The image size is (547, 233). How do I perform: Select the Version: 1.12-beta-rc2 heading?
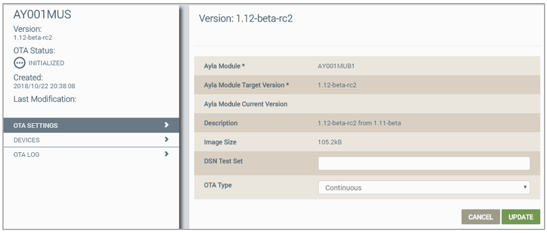(x=245, y=19)
